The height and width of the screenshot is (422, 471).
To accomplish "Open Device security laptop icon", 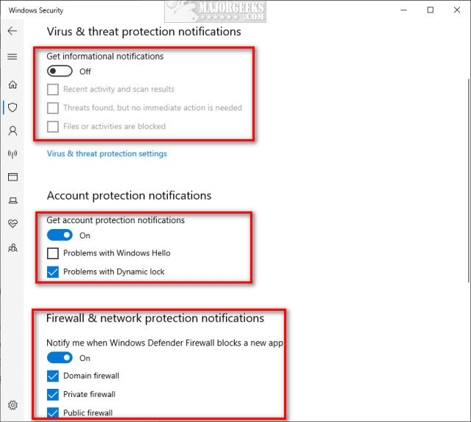I will point(13,200).
